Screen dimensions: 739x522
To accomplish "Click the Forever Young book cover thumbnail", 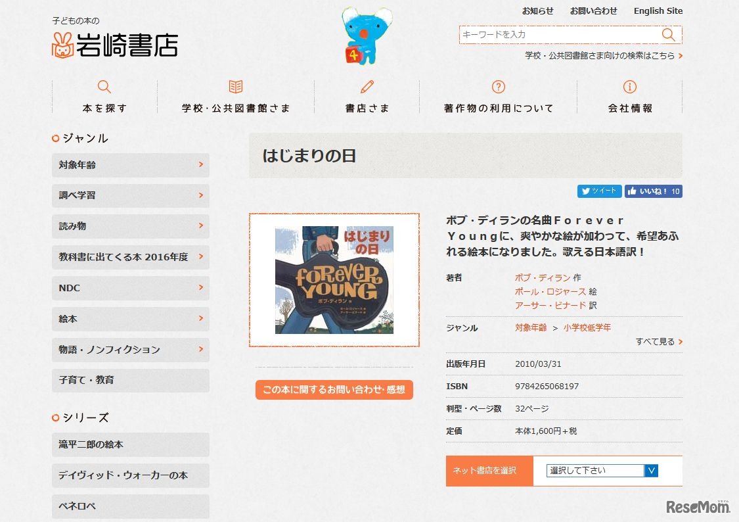I will [334, 279].
